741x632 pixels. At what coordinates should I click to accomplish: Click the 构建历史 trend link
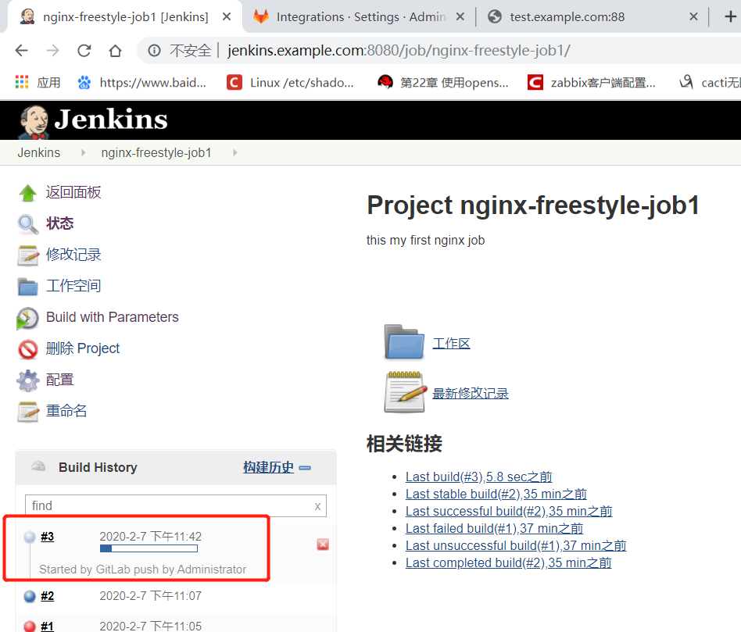click(268, 467)
